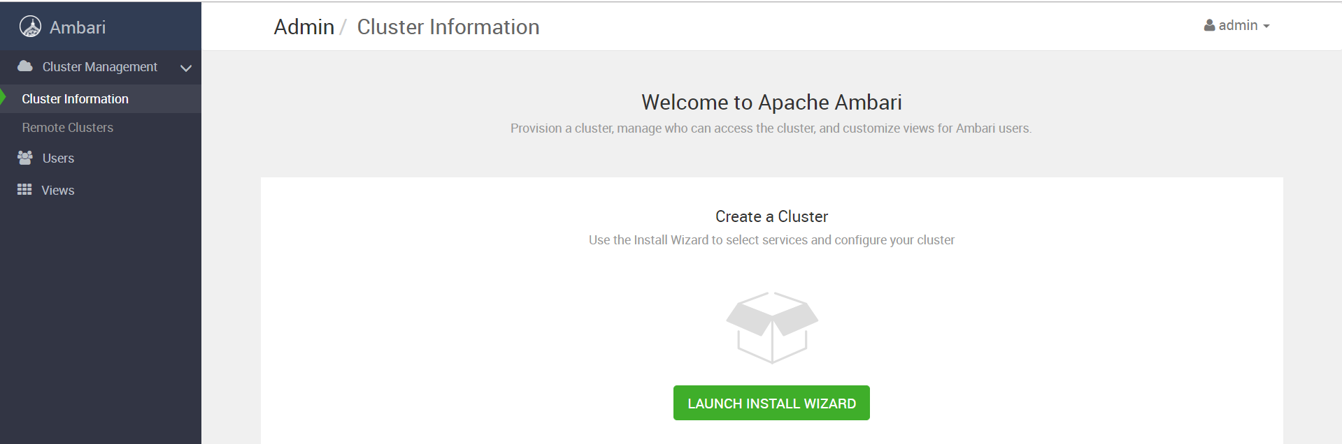Image resolution: width=1342 pixels, height=444 pixels.
Task: Open the admin dropdown caret
Action: (x=1266, y=27)
